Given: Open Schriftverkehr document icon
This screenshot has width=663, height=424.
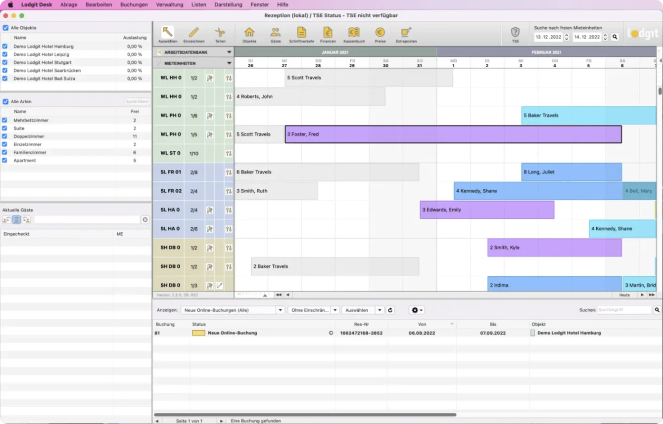Looking at the screenshot, I should pos(301,33).
